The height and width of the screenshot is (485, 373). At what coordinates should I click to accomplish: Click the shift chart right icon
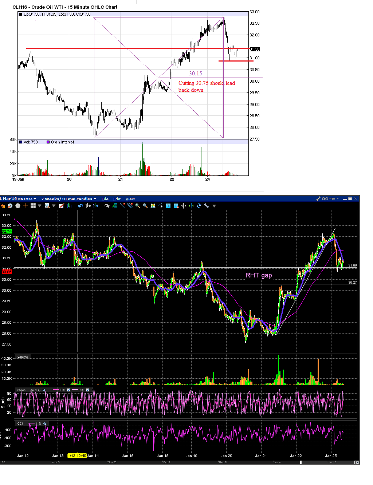point(96,206)
